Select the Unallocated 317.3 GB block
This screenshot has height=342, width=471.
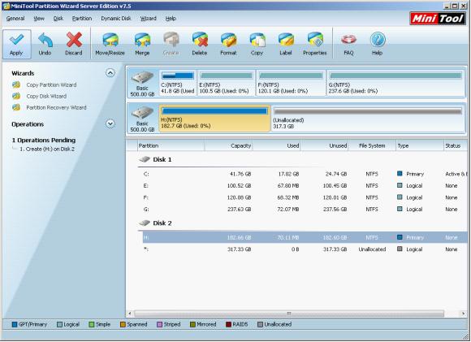pos(368,119)
